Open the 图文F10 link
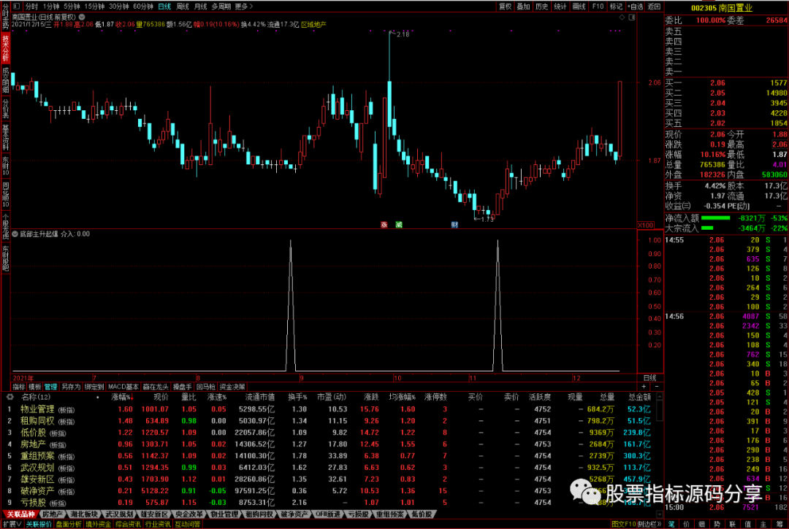 coord(623,524)
